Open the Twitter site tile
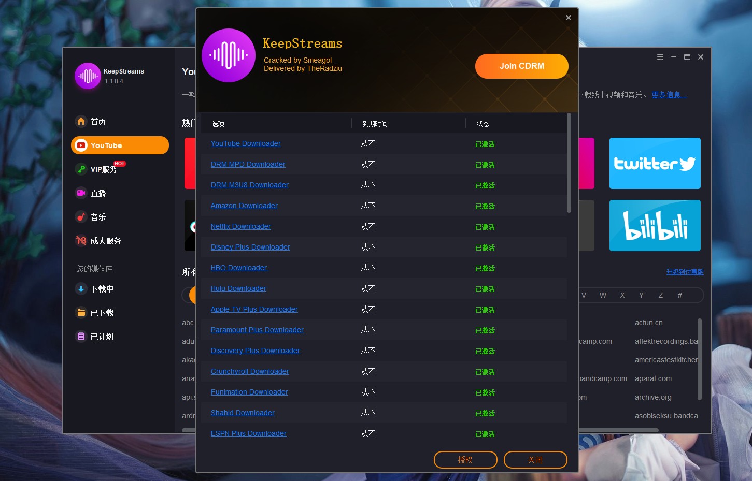 [x=655, y=164]
